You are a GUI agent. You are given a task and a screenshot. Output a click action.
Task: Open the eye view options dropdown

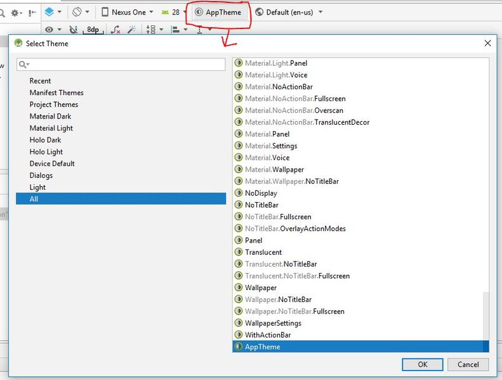(53, 29)
